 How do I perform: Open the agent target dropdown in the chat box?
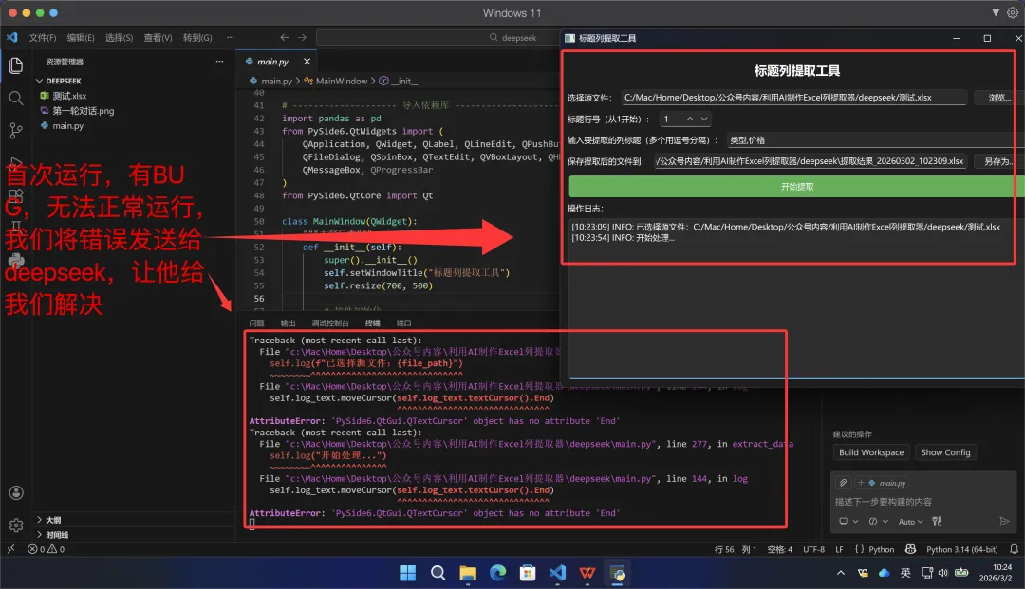848,521
